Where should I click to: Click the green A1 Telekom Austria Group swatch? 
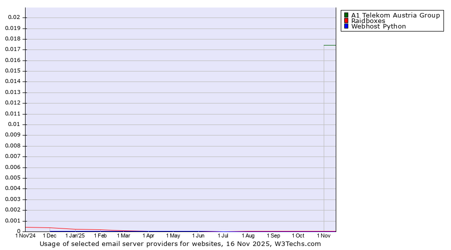[x=346, y=15]
